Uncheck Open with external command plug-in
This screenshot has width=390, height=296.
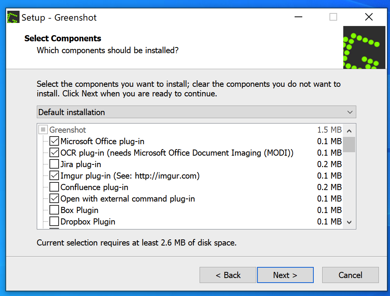tap(54, 199)
